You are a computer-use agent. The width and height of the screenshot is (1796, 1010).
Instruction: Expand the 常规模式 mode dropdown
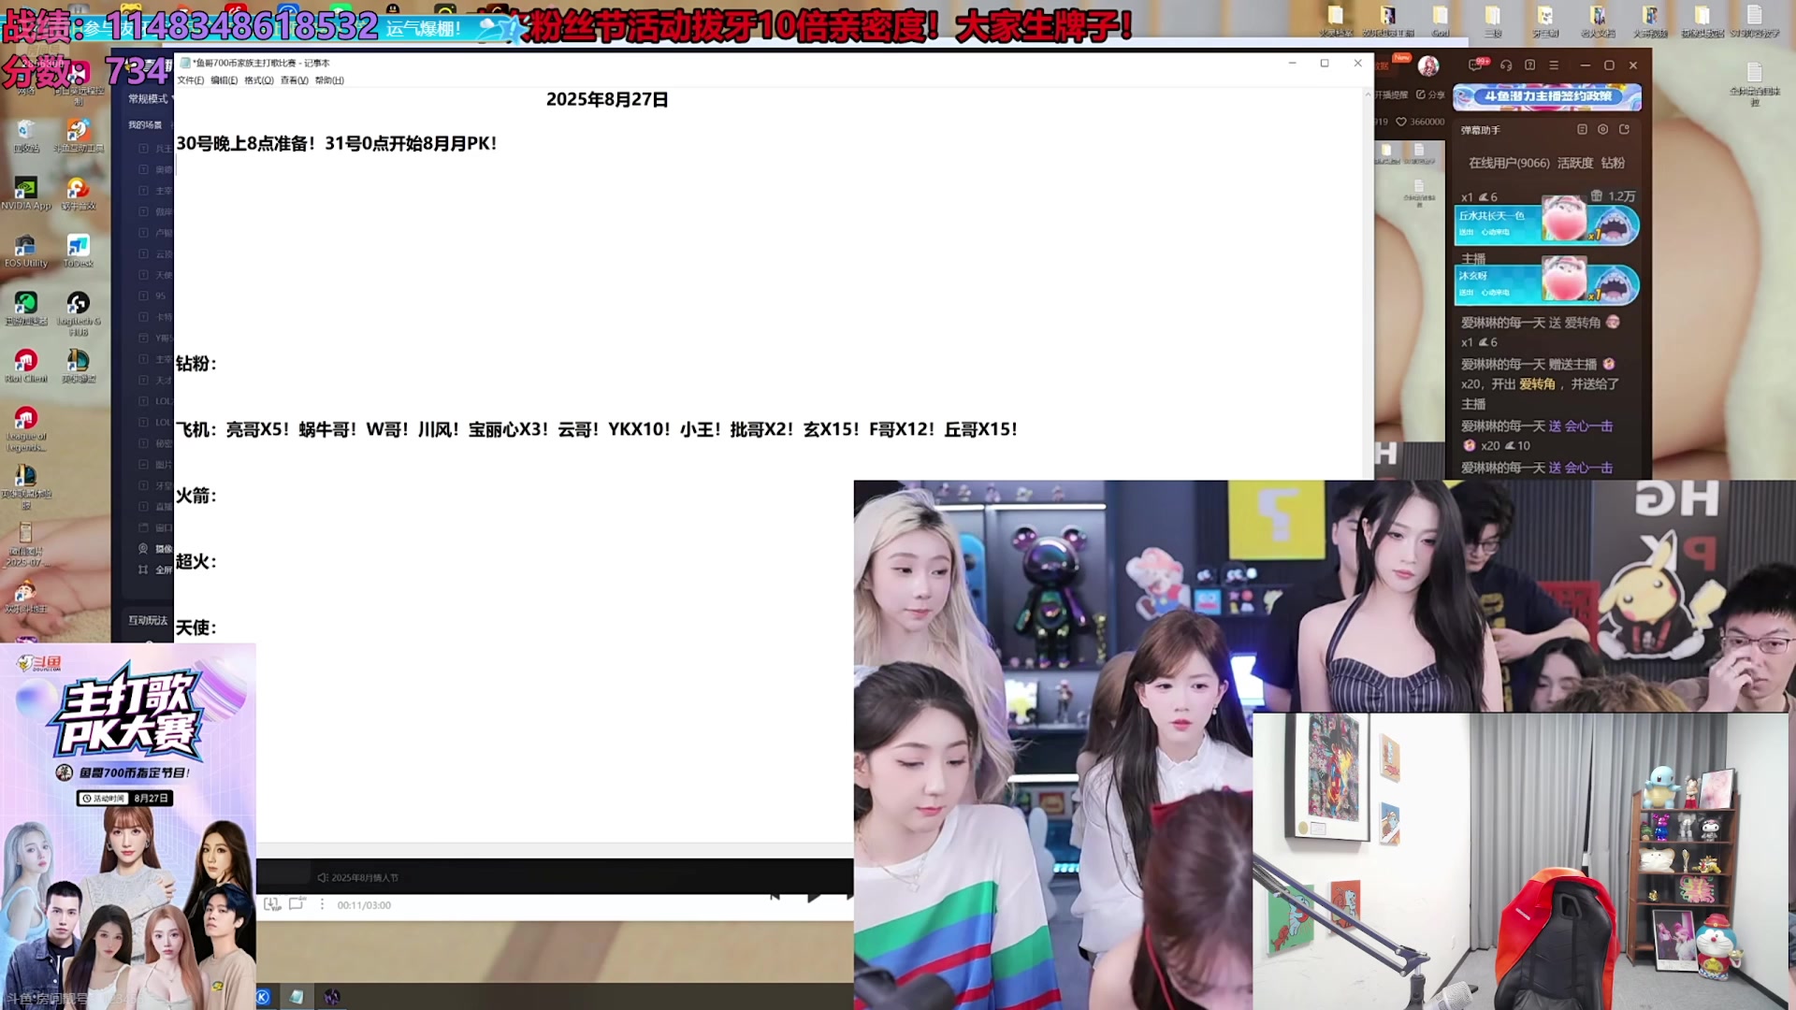tap(151, 98)
